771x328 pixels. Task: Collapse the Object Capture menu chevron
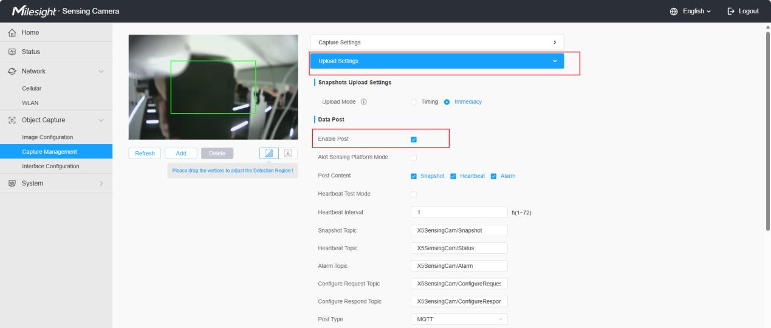pyautogui.click(x=101, y=120)
